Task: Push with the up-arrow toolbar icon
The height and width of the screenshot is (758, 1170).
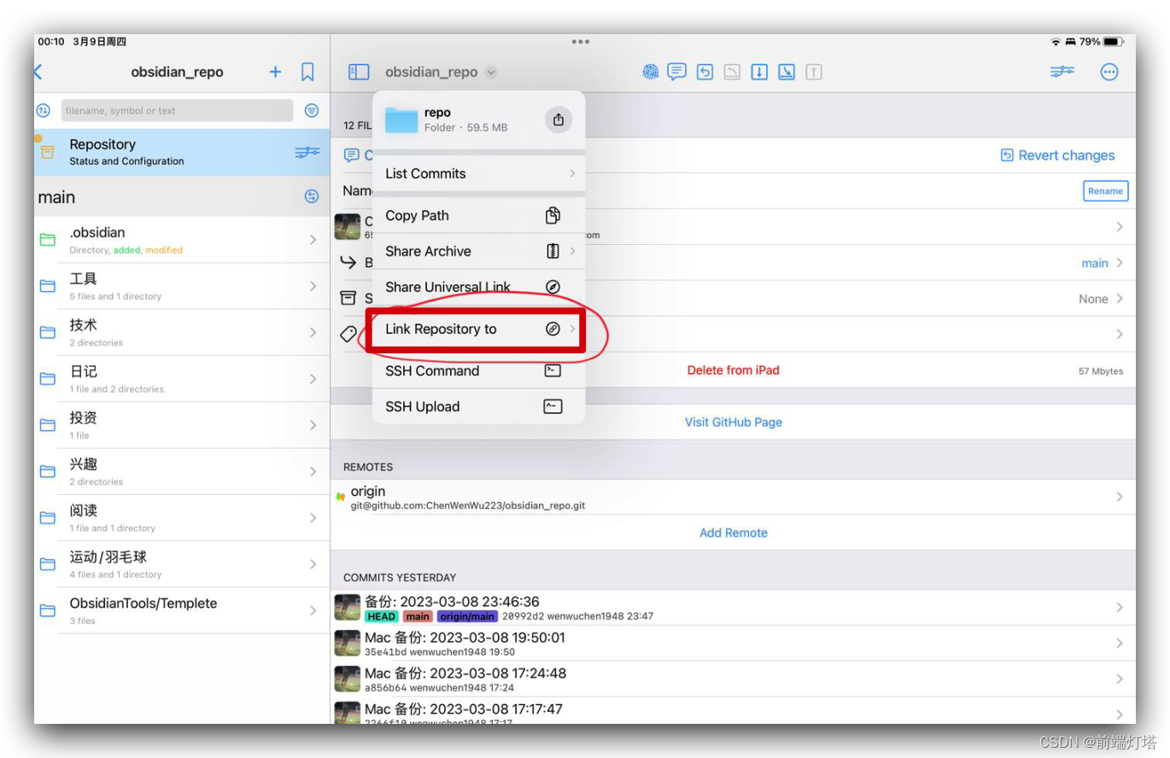Action: pos(814,73)
